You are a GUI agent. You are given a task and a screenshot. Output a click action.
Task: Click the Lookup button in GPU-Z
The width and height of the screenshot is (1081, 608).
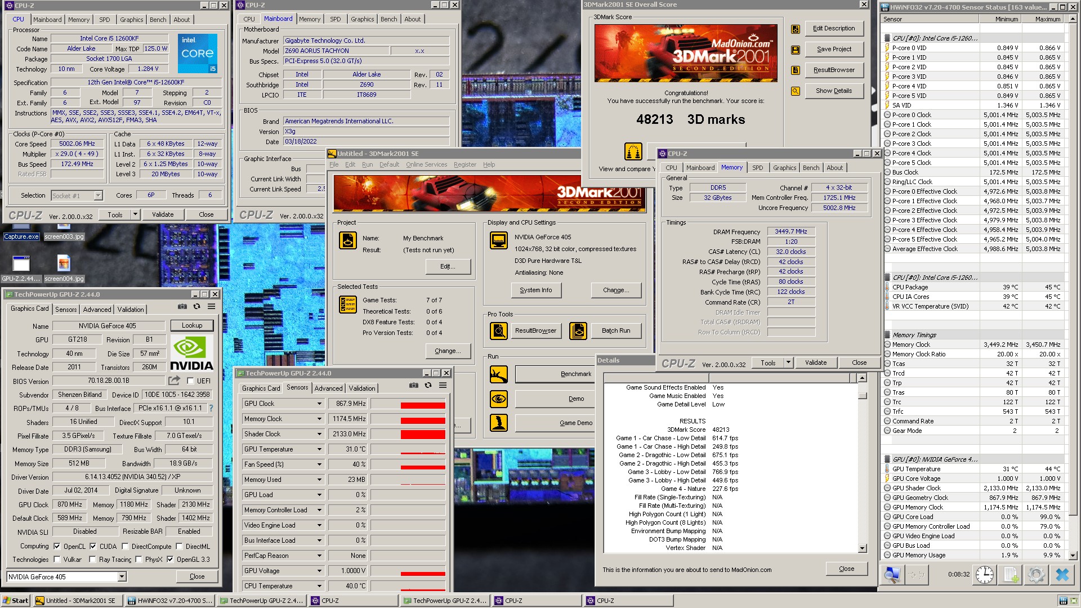coord(192,325)
